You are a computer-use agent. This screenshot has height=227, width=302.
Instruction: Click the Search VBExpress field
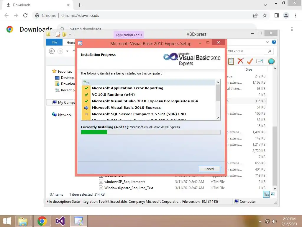(250, 51)
